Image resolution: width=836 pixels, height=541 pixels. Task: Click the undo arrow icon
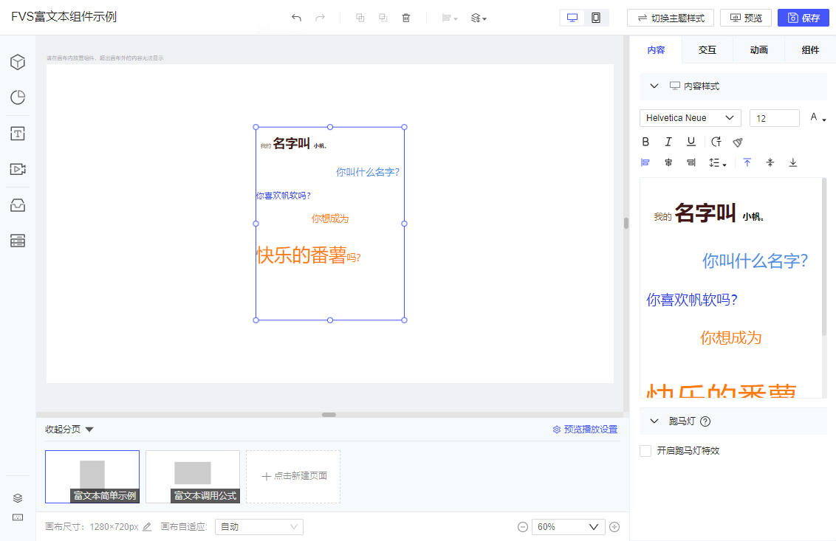point(296,18)
